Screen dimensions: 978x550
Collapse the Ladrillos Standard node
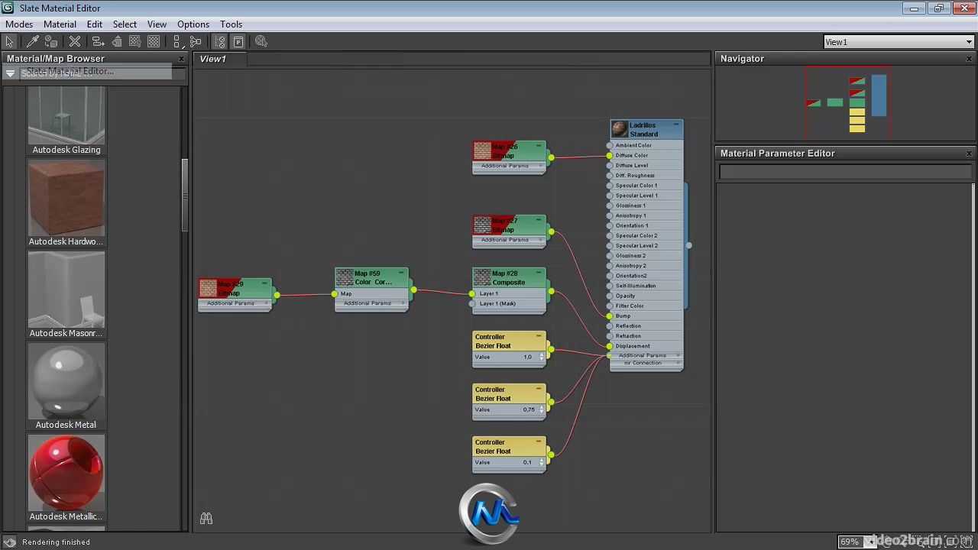point(676,125)
